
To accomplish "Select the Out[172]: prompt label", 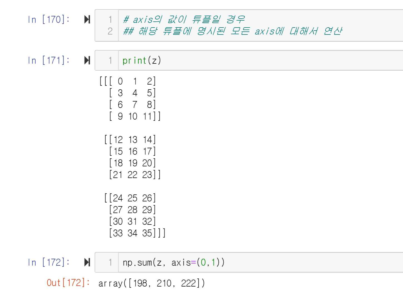I will (x=68, y=283).
